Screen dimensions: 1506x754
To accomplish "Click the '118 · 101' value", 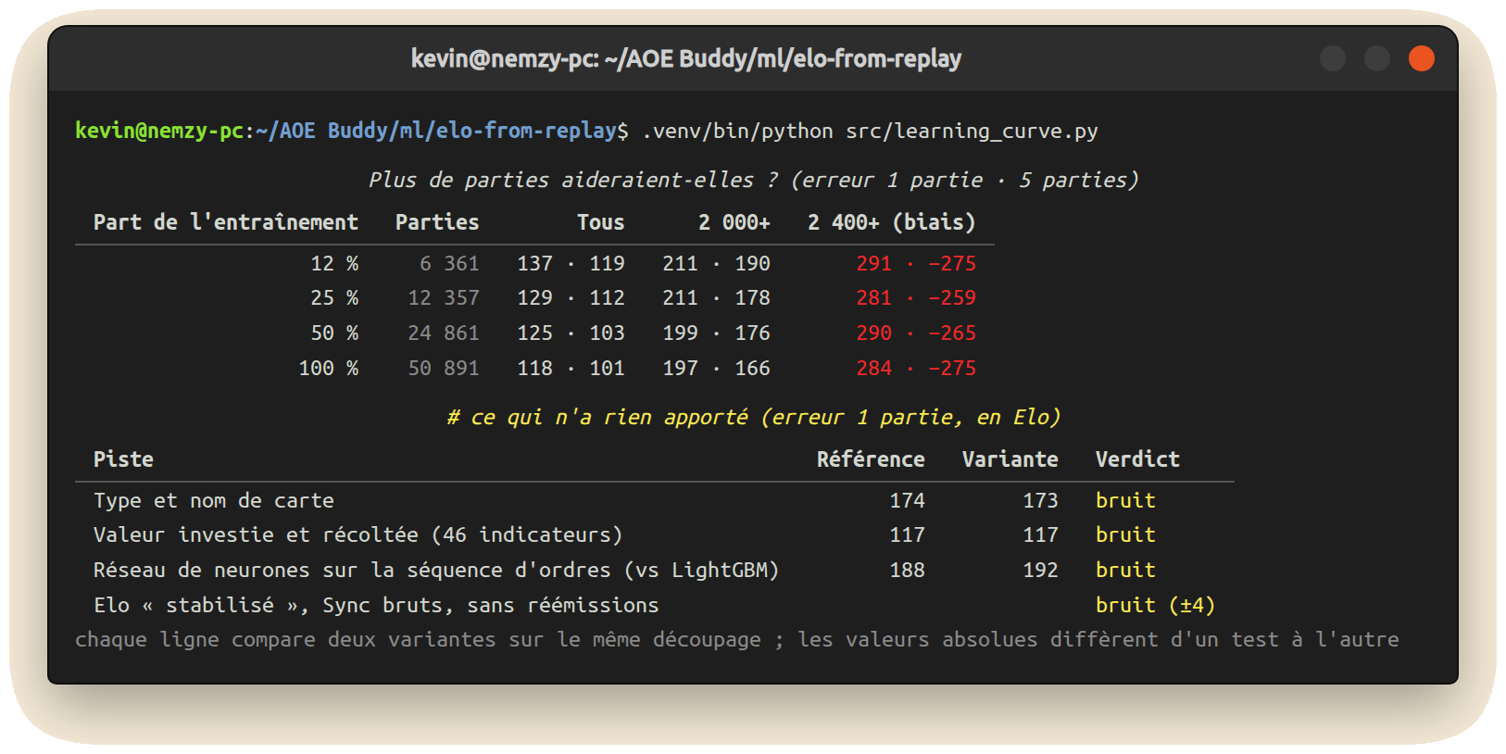I will [x=571, y=369].
